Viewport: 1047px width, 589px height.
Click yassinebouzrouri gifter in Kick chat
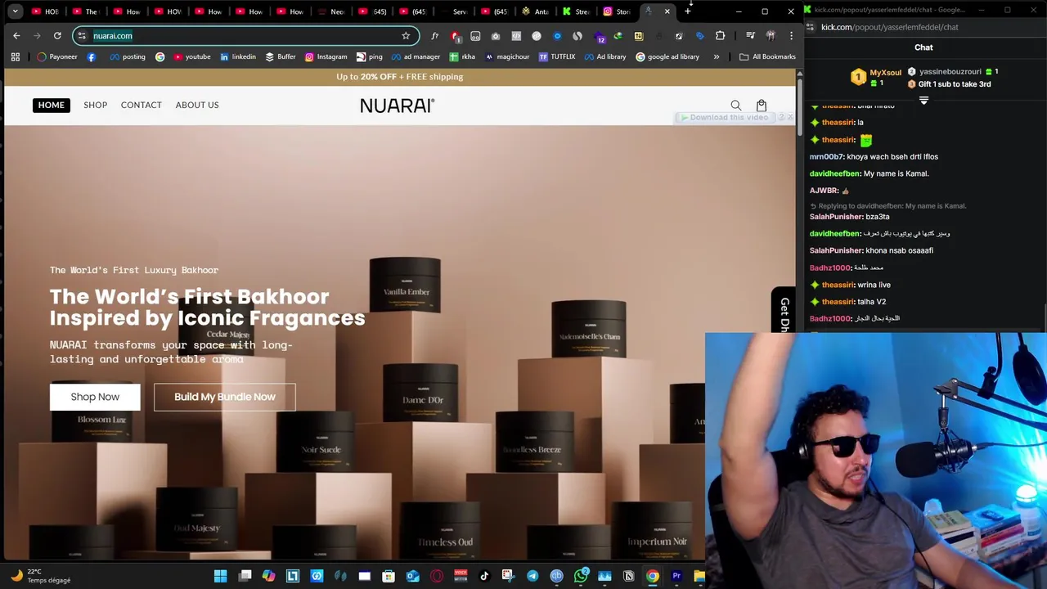(950, 72)
